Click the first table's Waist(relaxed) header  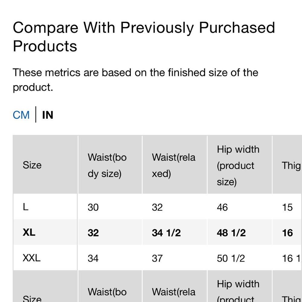tap(173, 165)
